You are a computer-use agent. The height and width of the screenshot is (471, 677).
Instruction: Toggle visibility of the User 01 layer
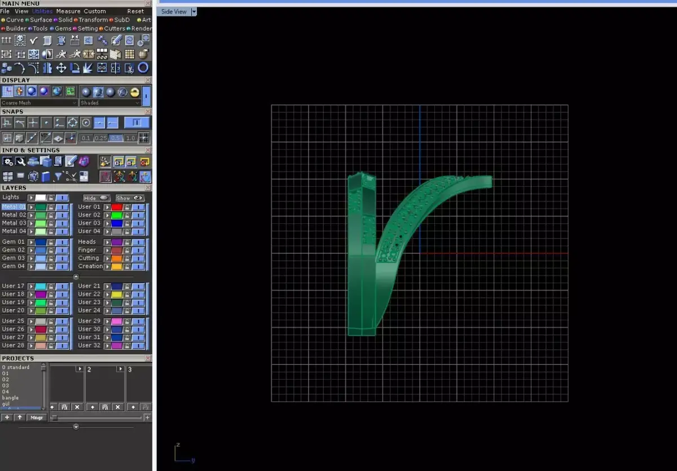[139, 207]
